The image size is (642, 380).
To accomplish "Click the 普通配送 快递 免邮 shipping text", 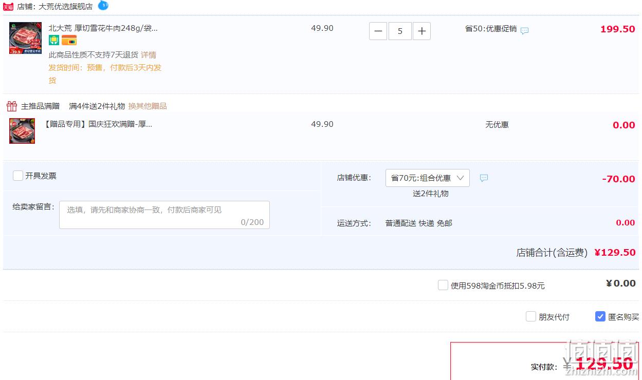I will (419, 223).
